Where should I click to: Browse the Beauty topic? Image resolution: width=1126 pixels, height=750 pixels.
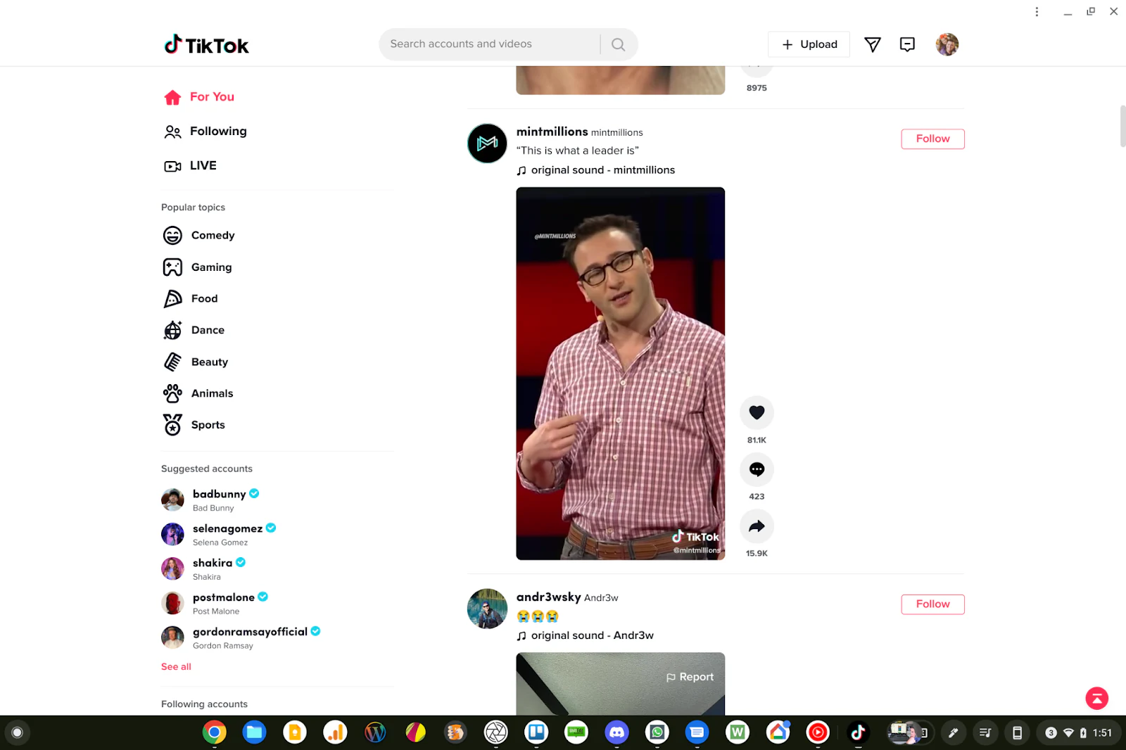pos(196,362)
